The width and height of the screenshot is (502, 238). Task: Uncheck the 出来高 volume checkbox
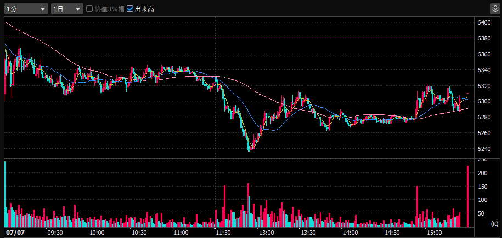pyautogui.click(x=129, y=9)
